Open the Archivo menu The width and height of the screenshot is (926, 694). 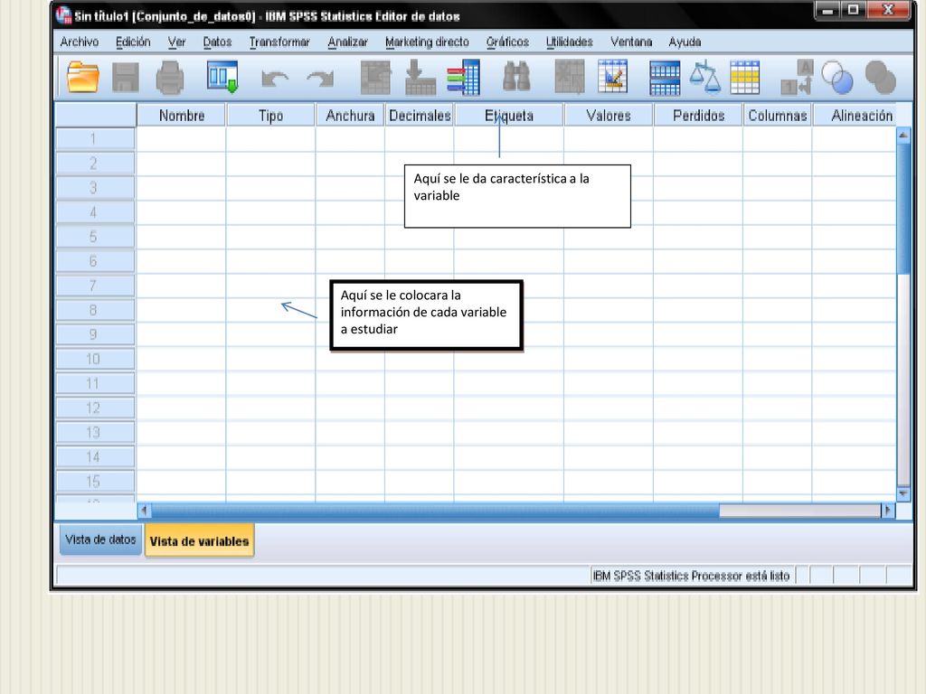(x=80, y=42)
